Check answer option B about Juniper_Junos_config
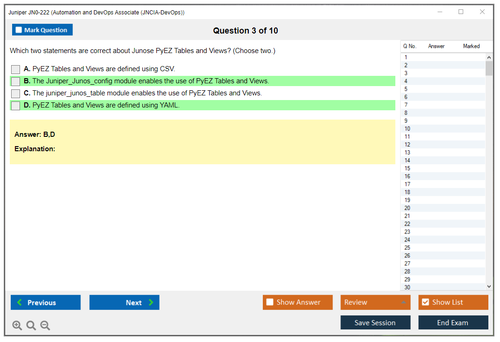500x342 pixels. 16,81
